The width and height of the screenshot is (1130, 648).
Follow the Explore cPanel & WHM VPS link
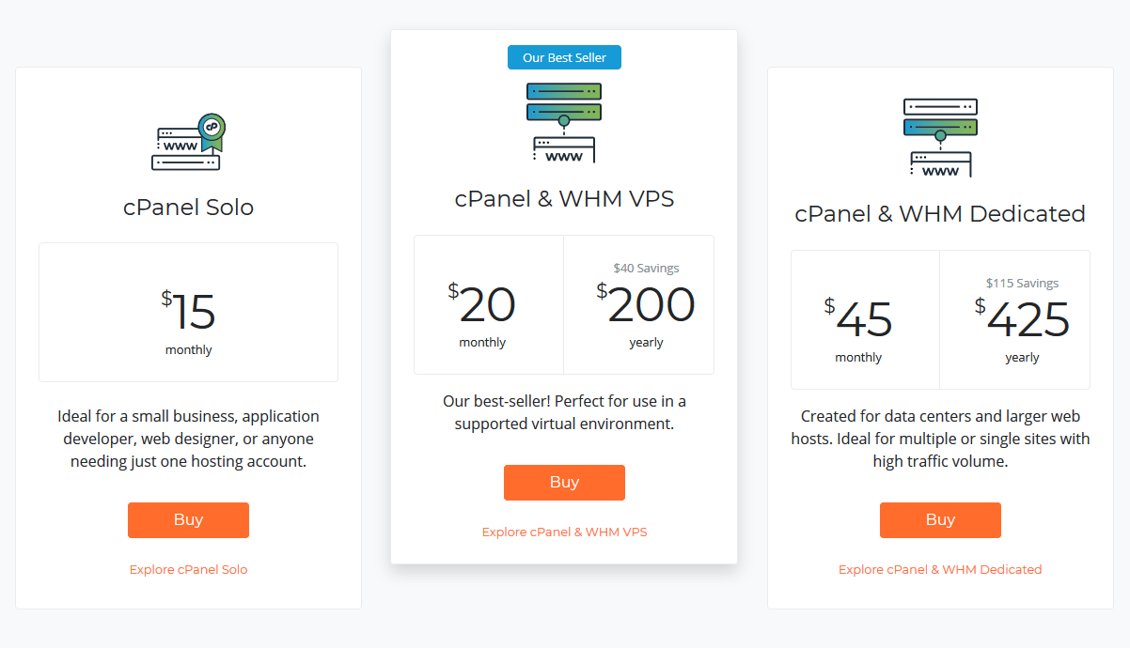pyautogui.click(x=564, y=532)
